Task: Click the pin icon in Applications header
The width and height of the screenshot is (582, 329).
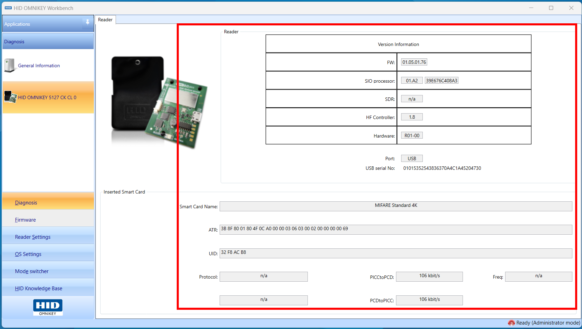Action: point(88,22)
